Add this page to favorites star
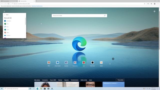The width and height of the screenshot is (160, 90). (144, 4)
